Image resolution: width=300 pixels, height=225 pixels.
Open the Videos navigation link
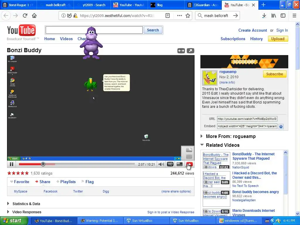point(67,39)
